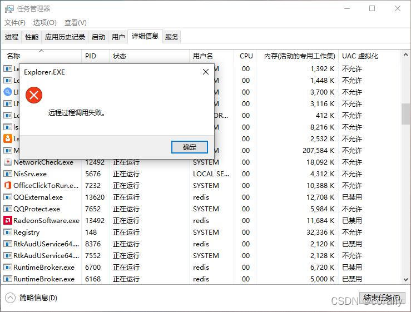The width and height of the screenshot is (411, 312).
Task: Switch to the 进程 tab
Action: coord(12,37)
